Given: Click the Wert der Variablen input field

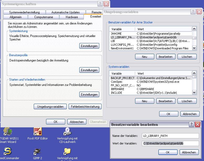Looking at the screenshot, I should 170,143.
